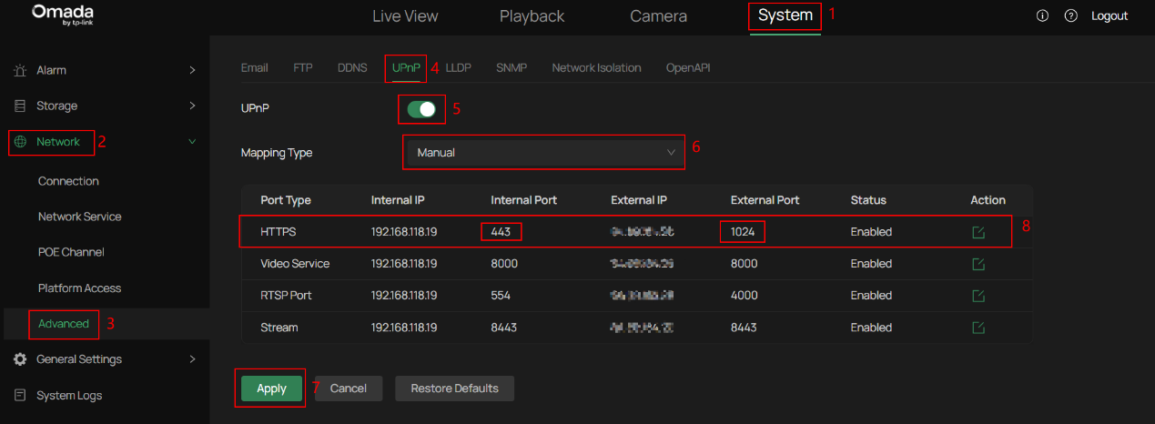
Task: Click the General Settings gear icon
Action: coord(20,359)
